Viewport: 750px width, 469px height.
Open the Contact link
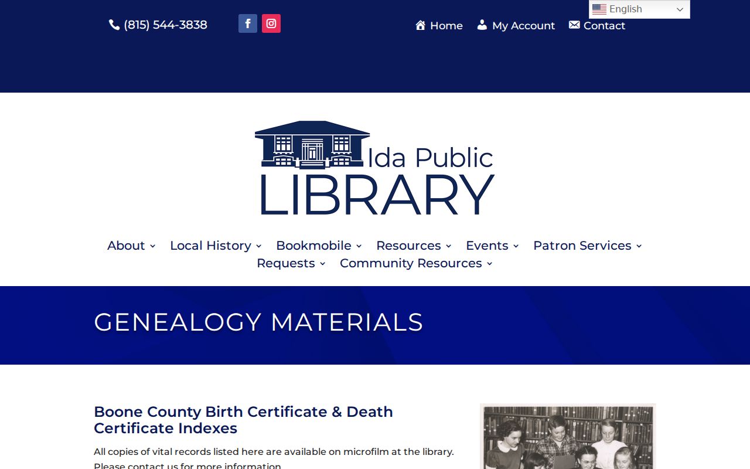tap(604, 26)
